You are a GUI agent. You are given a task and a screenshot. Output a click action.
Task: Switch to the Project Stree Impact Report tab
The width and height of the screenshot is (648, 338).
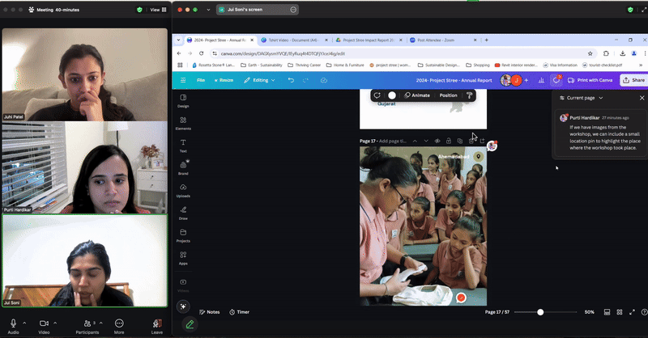(369, 40)
